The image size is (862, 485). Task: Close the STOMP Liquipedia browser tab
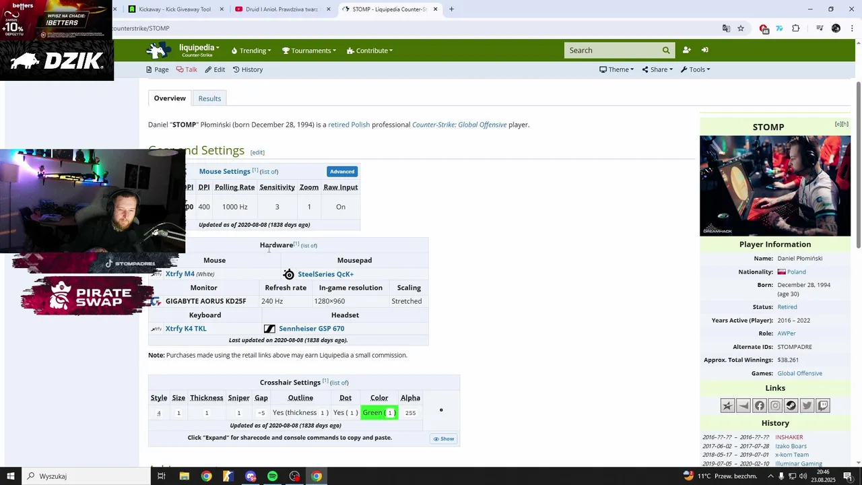click(x=435, y=9)
